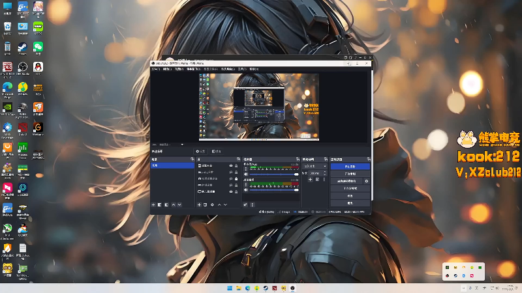Open the scene transition type dropdown
The width and height of the screenshot is (522, 293).
click(315, 166)
